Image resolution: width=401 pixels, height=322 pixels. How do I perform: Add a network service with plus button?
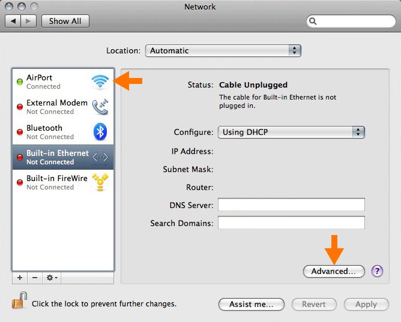coord(20,278)
